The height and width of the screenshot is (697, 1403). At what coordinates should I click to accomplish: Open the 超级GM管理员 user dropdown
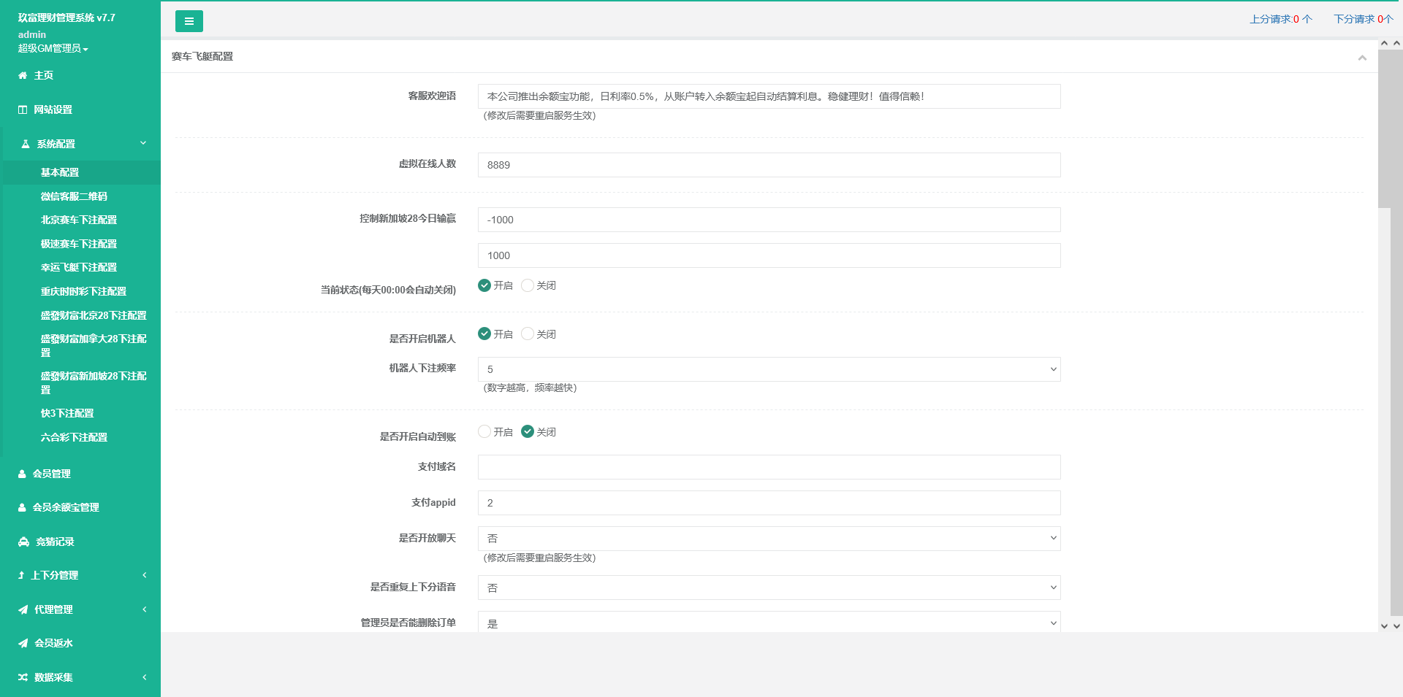click(x=53, y=48)
